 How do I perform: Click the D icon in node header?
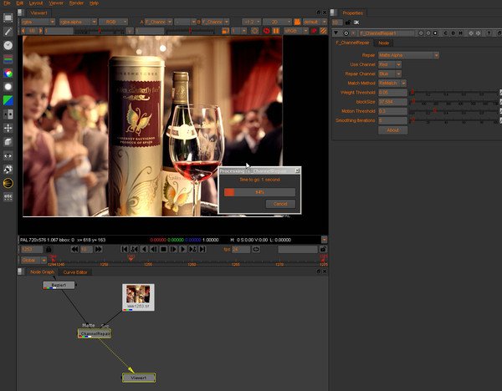click(x=453, y=33)
